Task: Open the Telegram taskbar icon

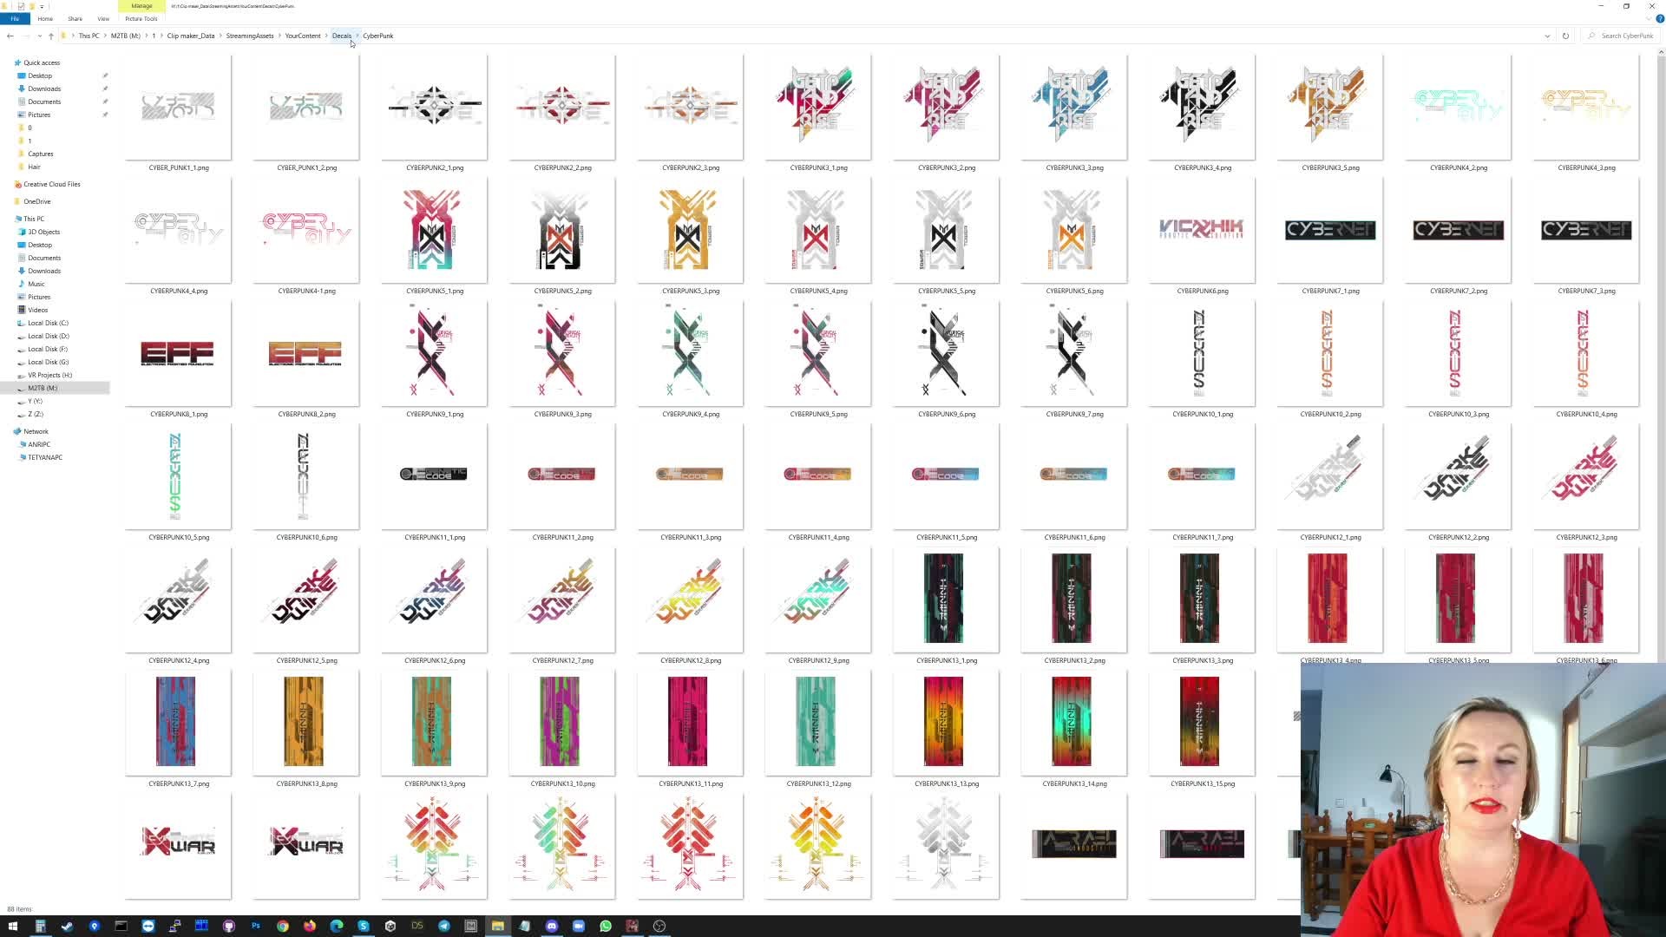Action: click(x=444, y=926)
